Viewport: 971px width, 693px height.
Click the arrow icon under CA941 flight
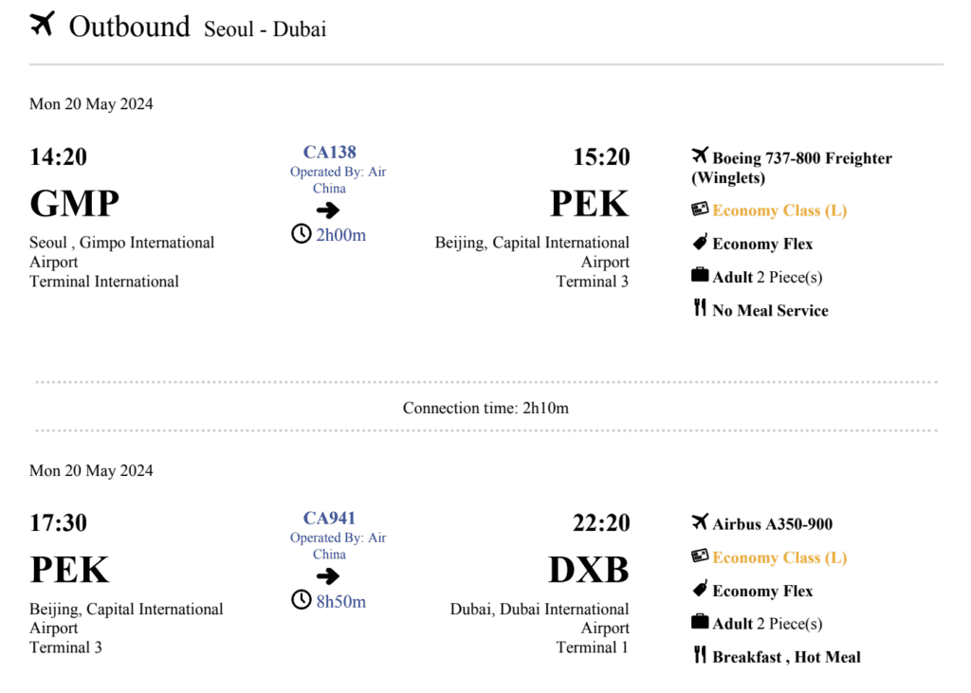click(x=328, y=576)
